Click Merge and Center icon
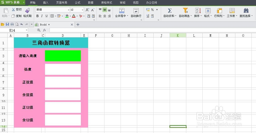The width and height of the screenshot is (256, 133). [x=122, y=10]
